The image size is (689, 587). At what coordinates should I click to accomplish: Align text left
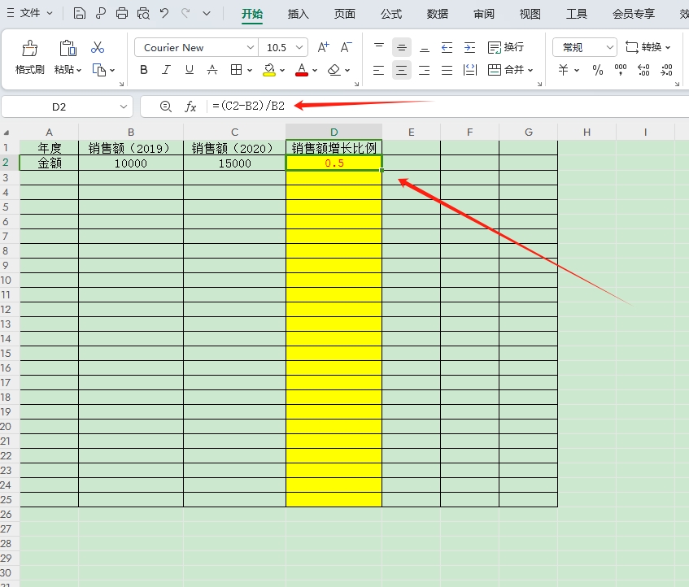pyautogui.click(x=378, y=70)
